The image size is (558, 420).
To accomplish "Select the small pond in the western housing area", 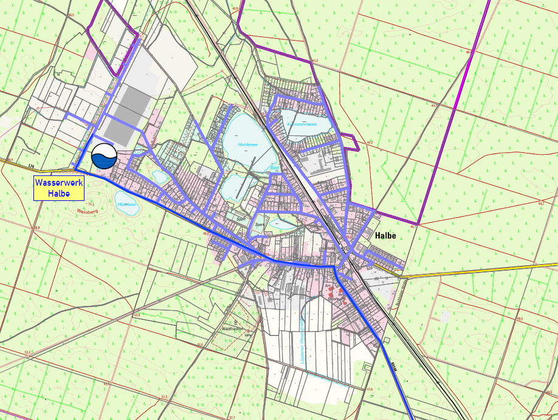I will 159,177.
